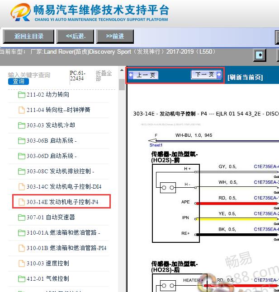Click folder icon beside 303-03 发动机冷却

point(22,125)
